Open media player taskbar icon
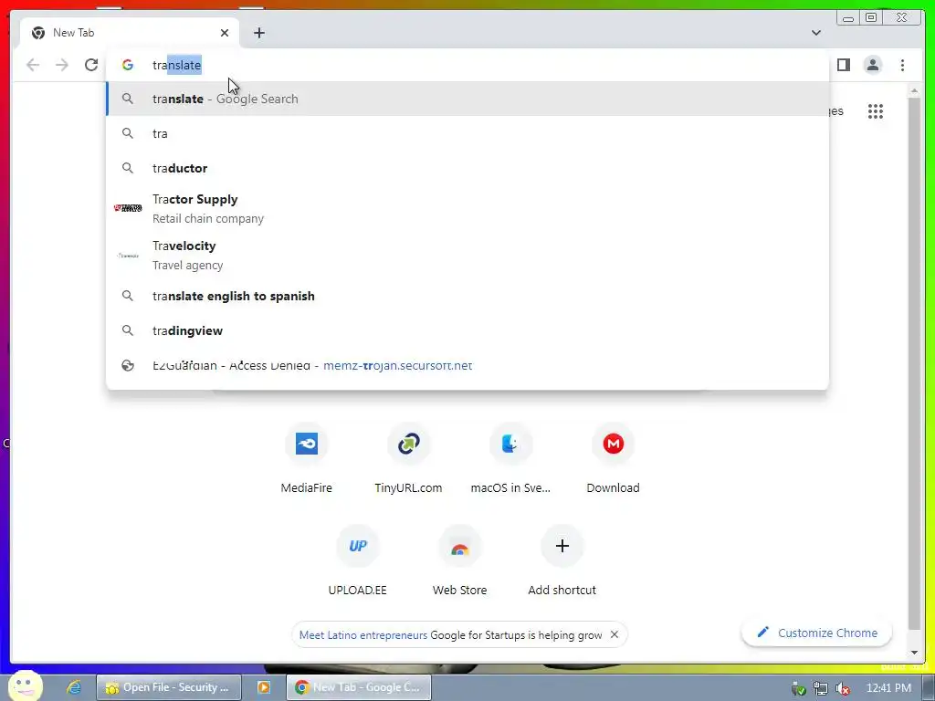The width and height of the screenshot is (935, 701). pyautogui.click(x=264, y=687)
